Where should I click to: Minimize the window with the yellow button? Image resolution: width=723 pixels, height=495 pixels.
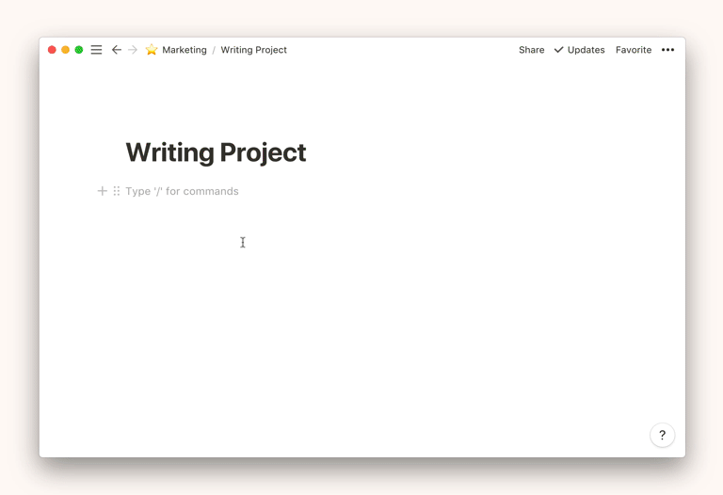pos(65,50)
